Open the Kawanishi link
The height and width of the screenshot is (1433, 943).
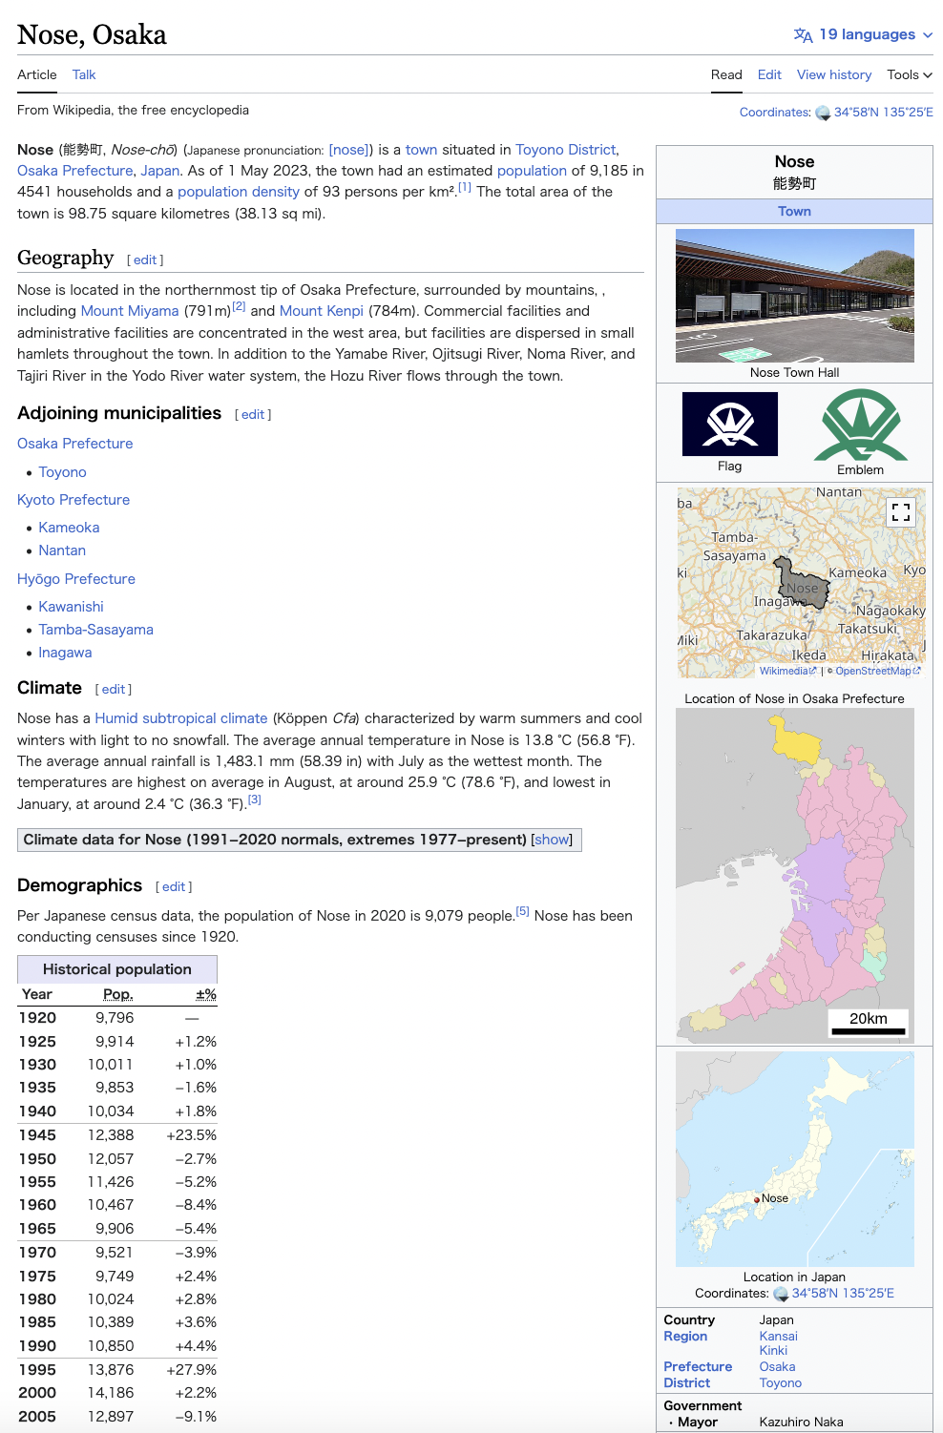tap(71, 607)
